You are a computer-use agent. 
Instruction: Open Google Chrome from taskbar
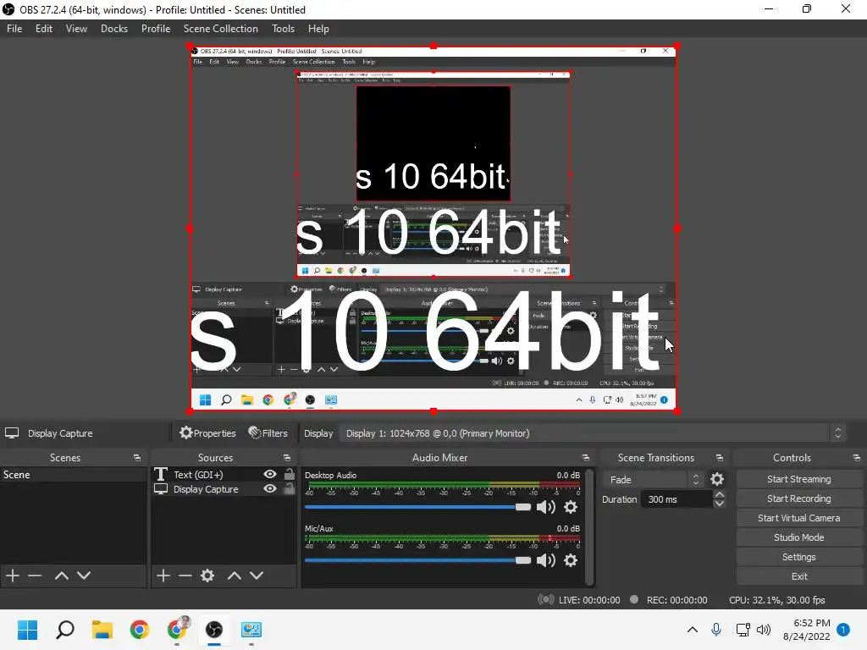click(x=140, y=630)
